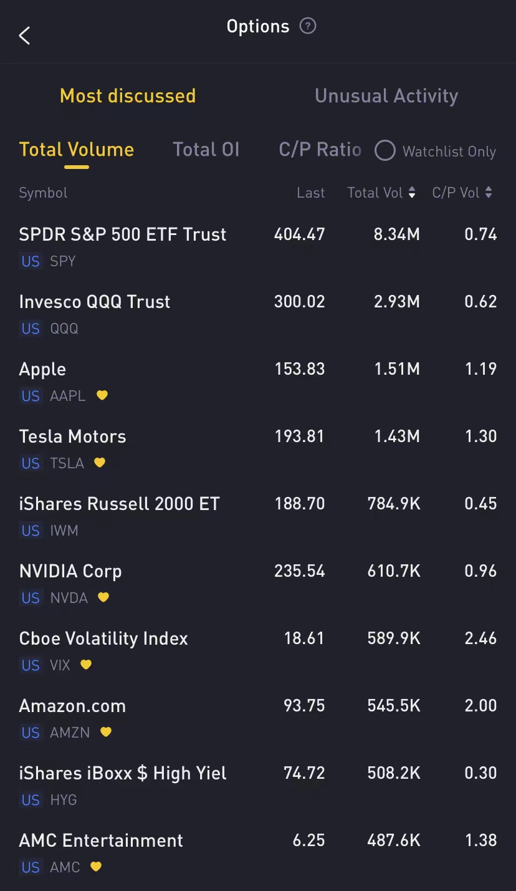Viewport: 516px width, 891px height.
Task: Enable the Watchlist Only radio button
Action: (x=385, y=151)
